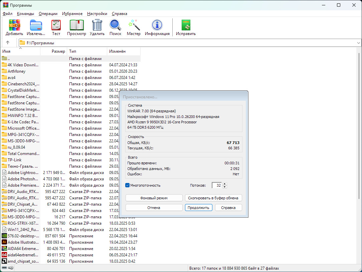Open the Настройки menu
Screen dimensions: 362x272
coord(97,14)
